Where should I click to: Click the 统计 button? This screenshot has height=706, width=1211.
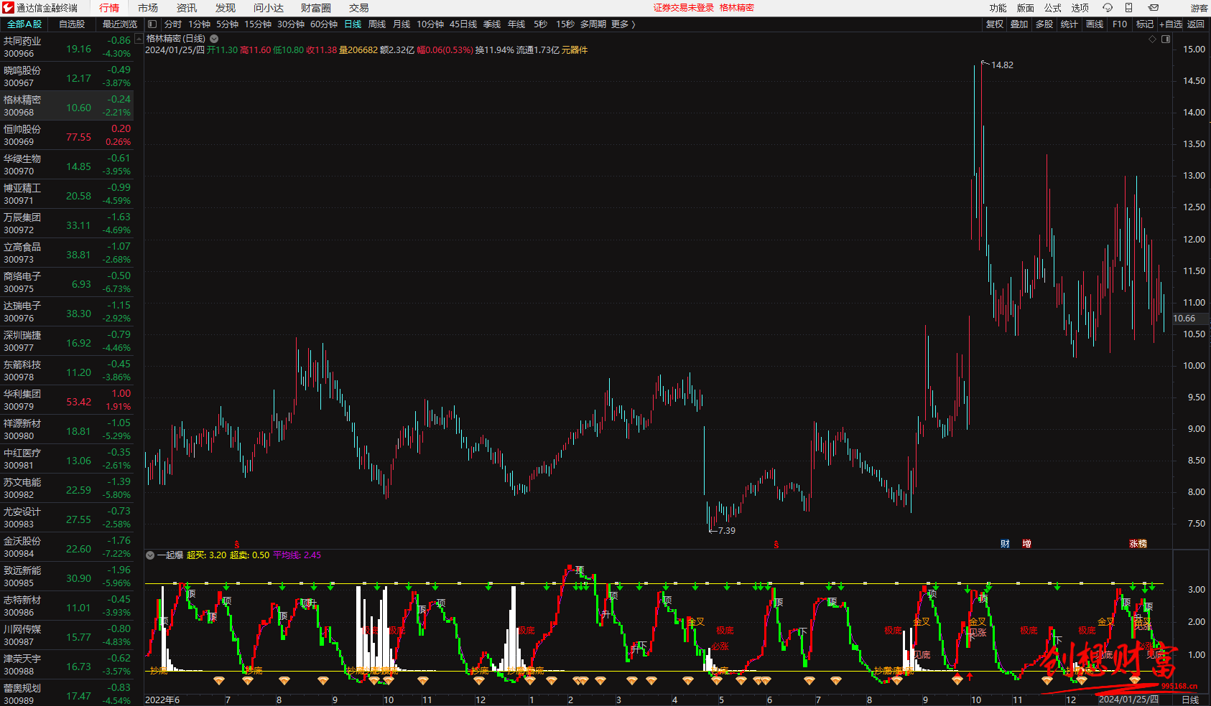tap(1070, 24)
